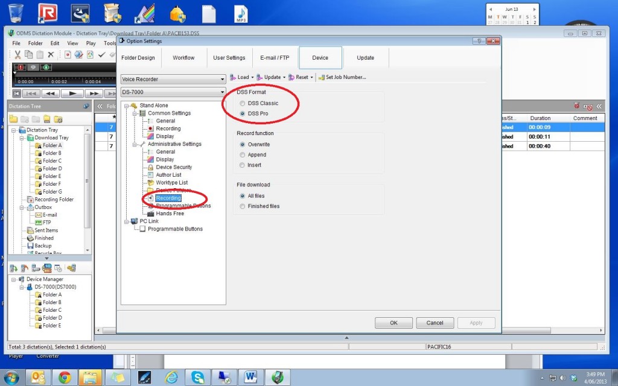Click the SD card internal memory switch icon
This screenshot has width=618, height=386.
[47, 268]
